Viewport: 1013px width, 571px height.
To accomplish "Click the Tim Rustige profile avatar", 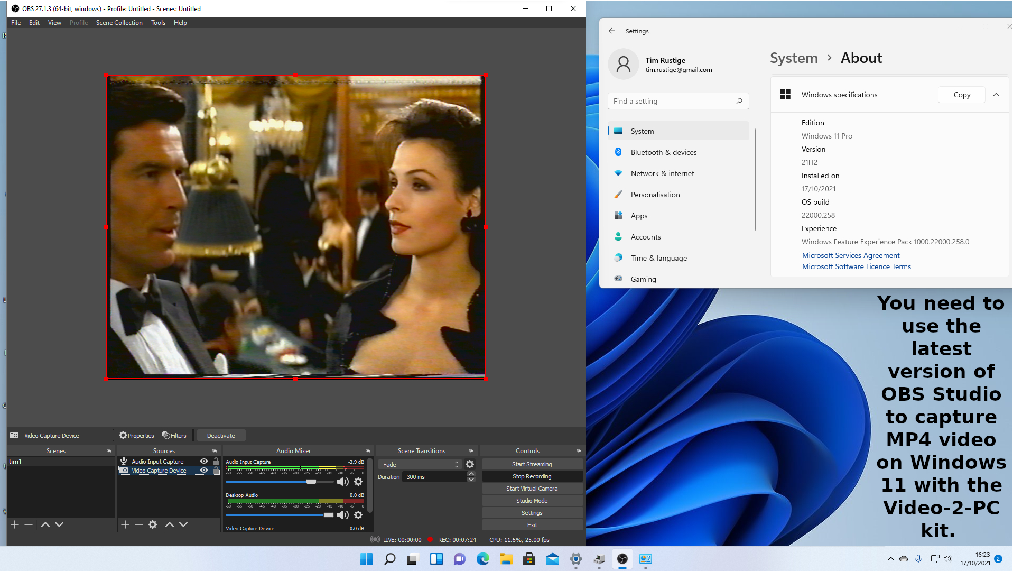I will tap(624, 64).
